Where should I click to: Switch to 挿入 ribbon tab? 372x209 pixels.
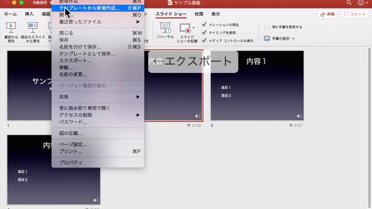29,14
